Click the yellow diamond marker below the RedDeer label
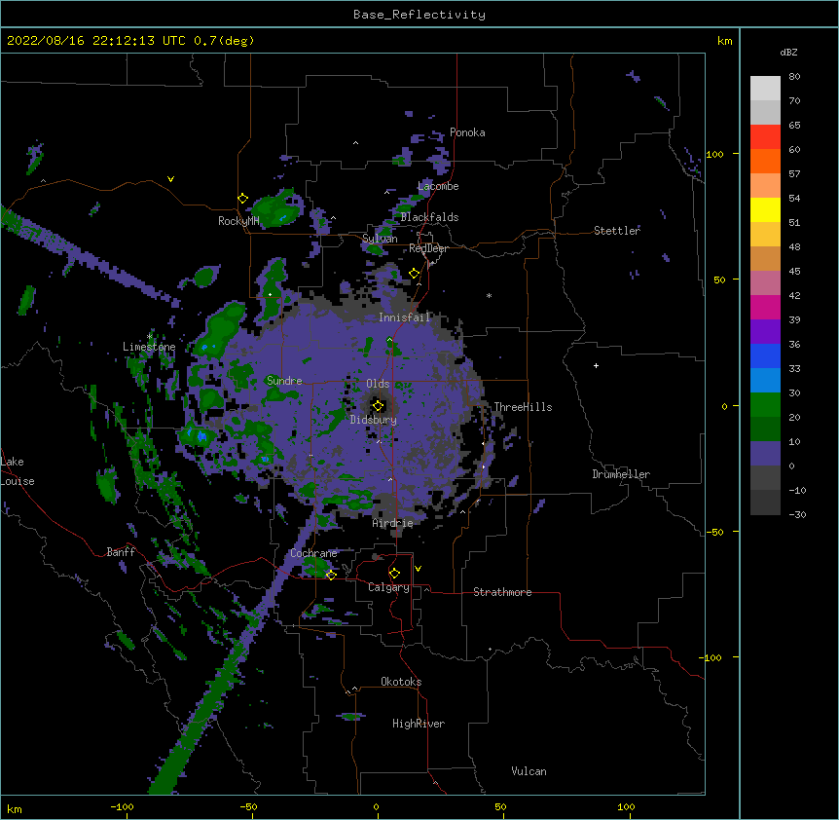Image resolution: width=839 pixels, height=820 pixels. point(414,274)
